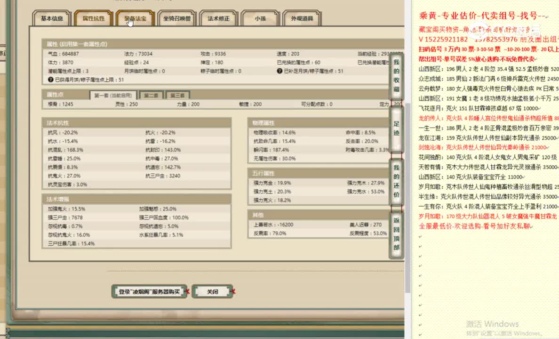Click 物理吸收率 : 14.6% entry
This screenshot has height=339, width=559.
[x=274, y=132]
